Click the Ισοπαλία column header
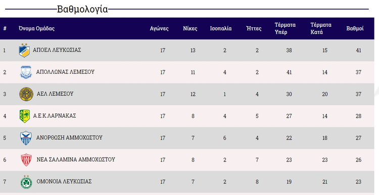379x195 pixels. tap(221, 28)
